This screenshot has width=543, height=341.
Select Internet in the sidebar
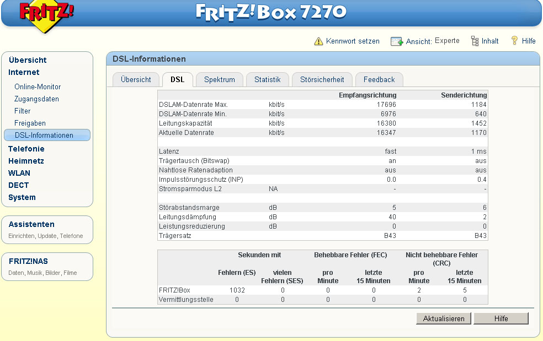click(24, 72)
